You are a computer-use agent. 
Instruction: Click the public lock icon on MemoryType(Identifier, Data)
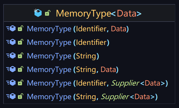click(21, 28)
